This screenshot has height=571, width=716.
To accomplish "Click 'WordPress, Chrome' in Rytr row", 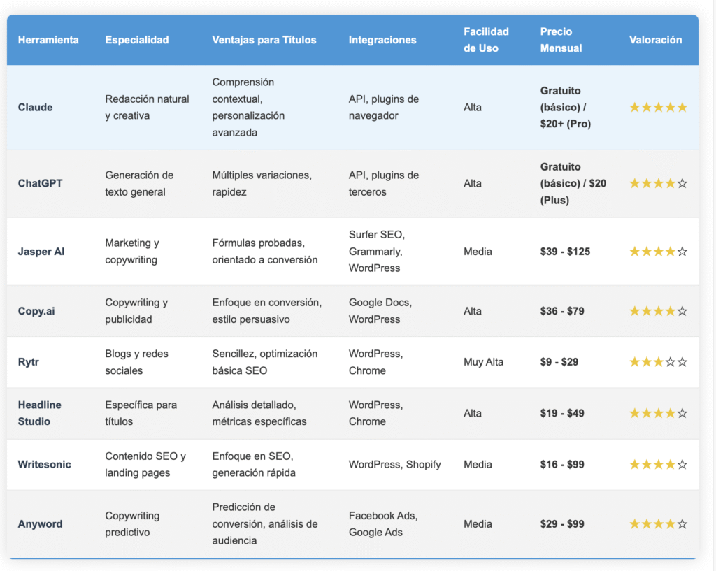I will click(375, 362).
